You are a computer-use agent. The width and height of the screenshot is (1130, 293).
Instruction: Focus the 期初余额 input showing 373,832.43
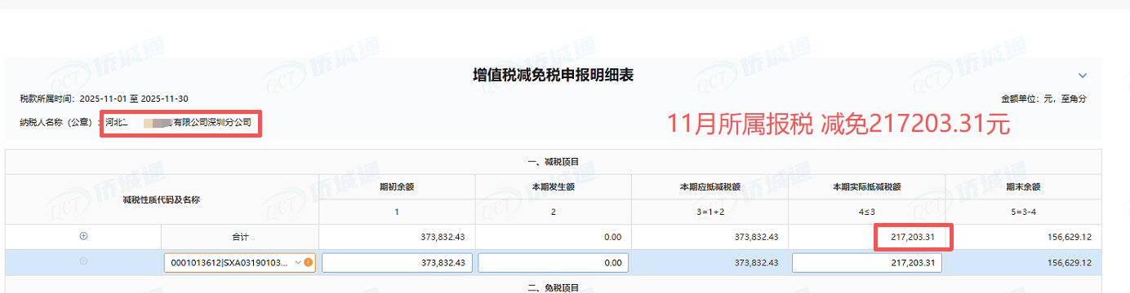397,263
